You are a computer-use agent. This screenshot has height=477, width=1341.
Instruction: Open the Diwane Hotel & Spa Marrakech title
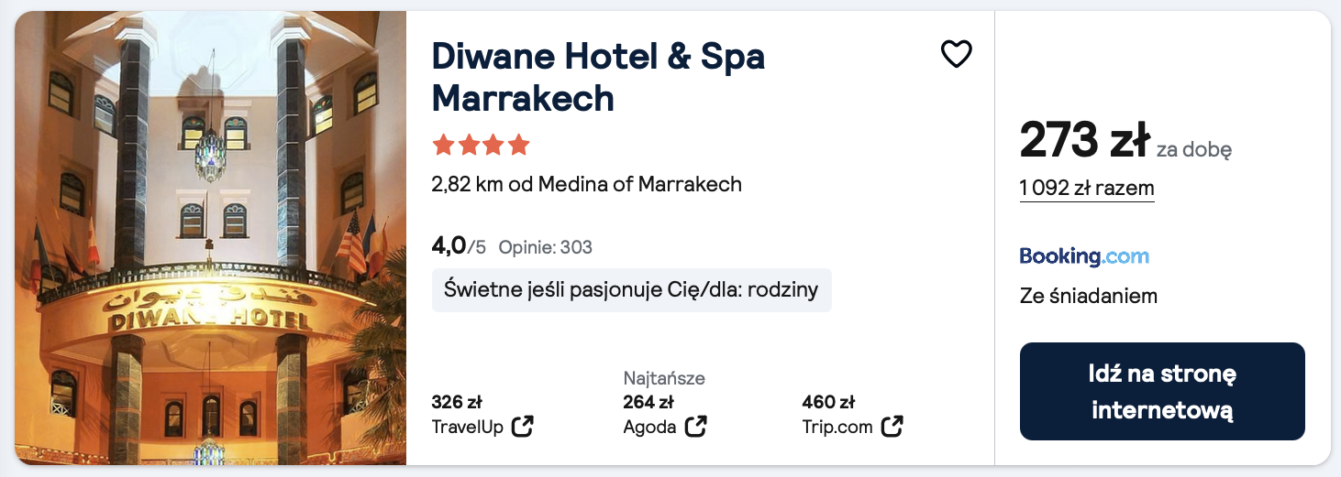point(598,77)
